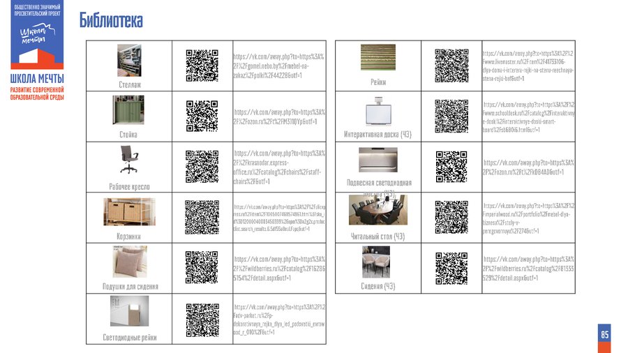Click the QR code in the Корзинки row
Viewport: 628px width, 353px height.
[202, 218]
